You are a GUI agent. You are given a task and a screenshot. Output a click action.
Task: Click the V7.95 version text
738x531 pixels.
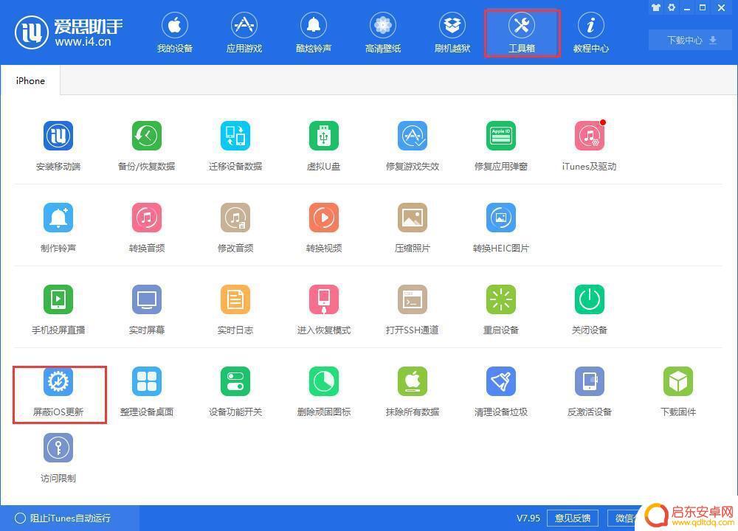528,518
